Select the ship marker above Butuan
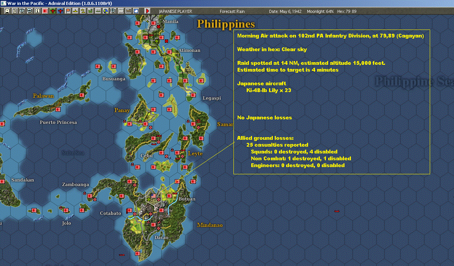Screen dimensions: 454x266 [x=175, y=193]
